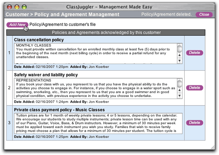Select the Class cancellation policy title
219x155 pixels.
tap(39, 40)
